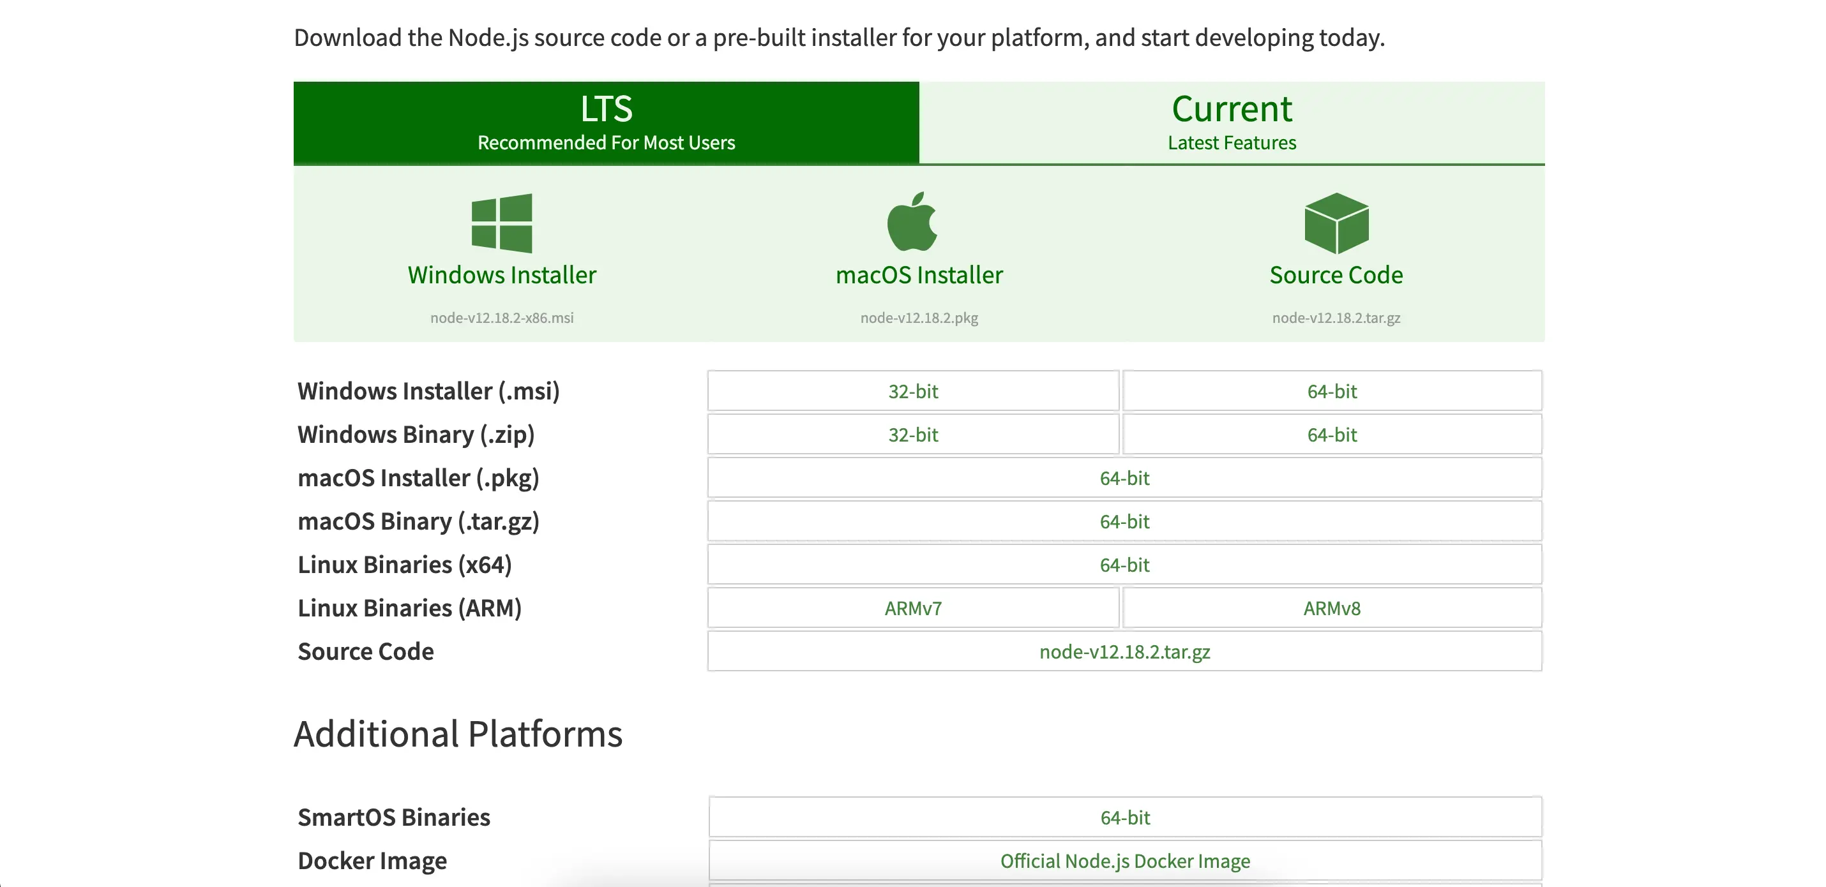The width and height of the screenshot is (1826, 887).
Task: Click the Apple logo icon
Action: click(912, 223)
